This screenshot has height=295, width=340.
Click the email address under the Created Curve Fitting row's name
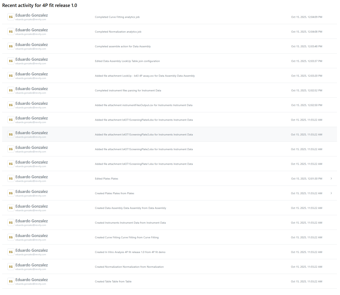coord(30,240)
